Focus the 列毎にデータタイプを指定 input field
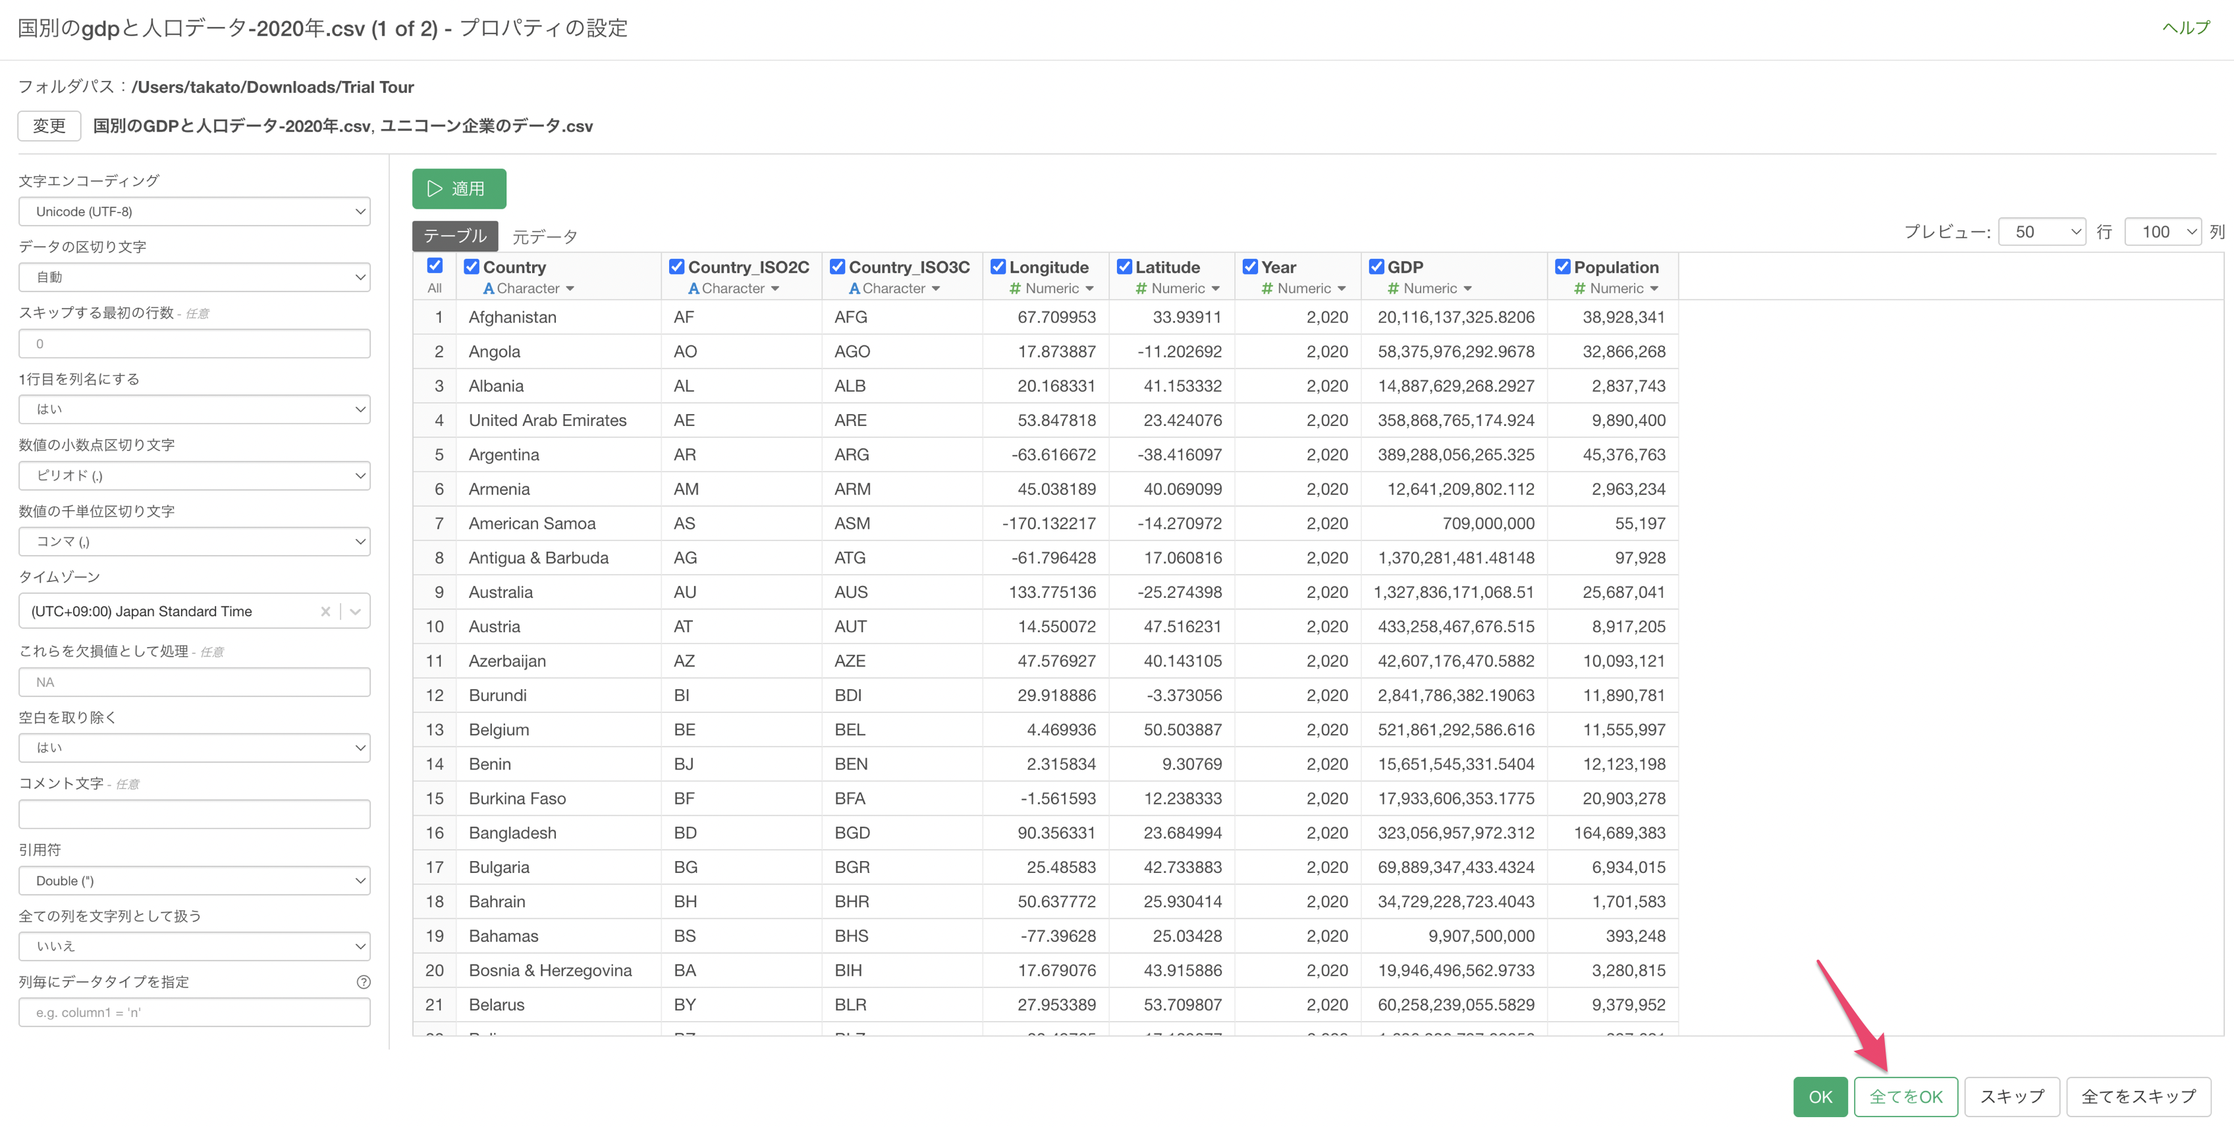 click(194, 1012)
